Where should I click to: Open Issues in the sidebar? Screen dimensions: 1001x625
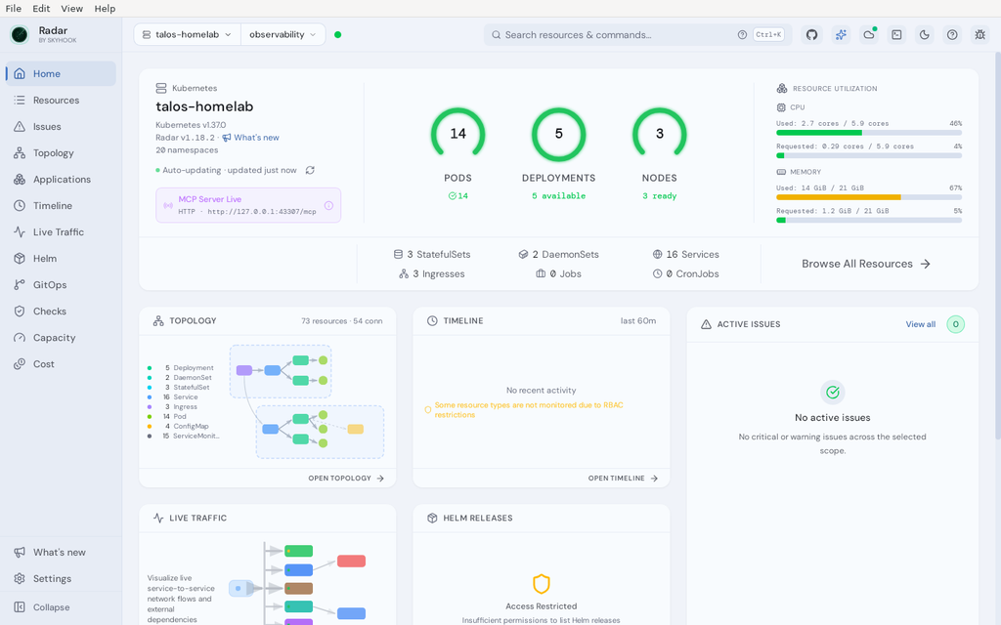(62, 126)
